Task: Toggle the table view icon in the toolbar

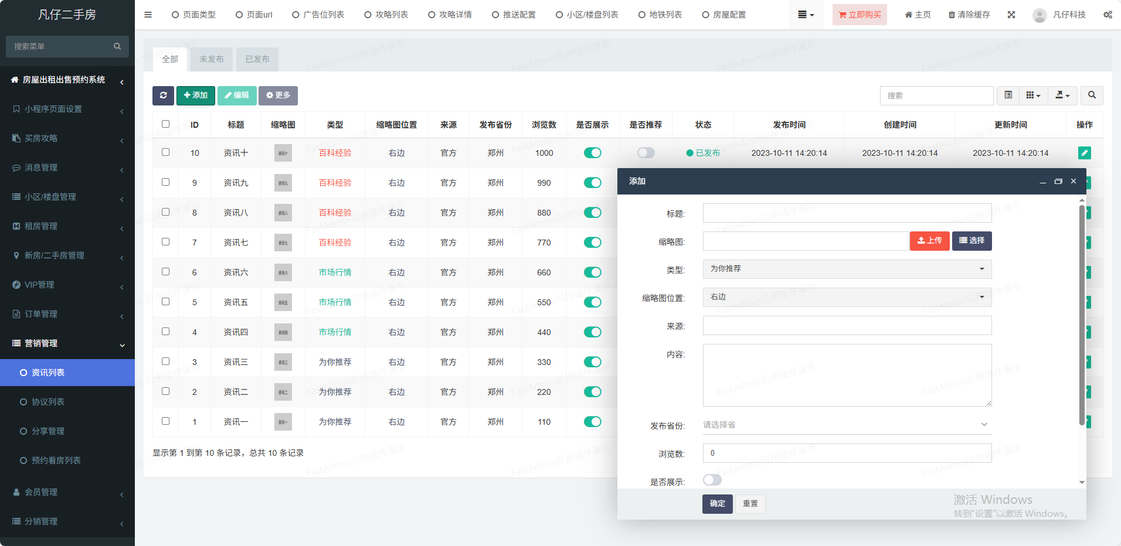Action: (1008, 95)
